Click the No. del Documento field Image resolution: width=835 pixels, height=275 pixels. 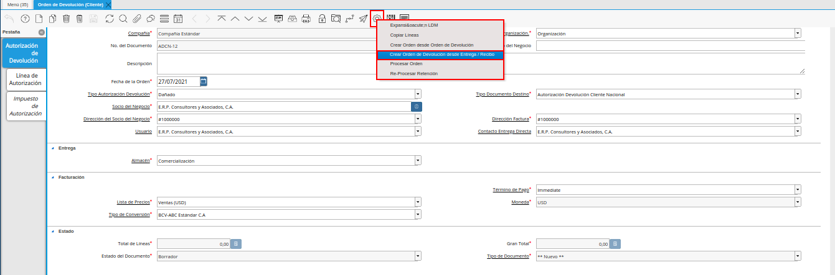tap(267, 46)
